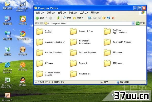Viewport: 152px width, 102px height.
Task: Select Microsoft Office Word desktop shortcut
Action: click(23, 6)
